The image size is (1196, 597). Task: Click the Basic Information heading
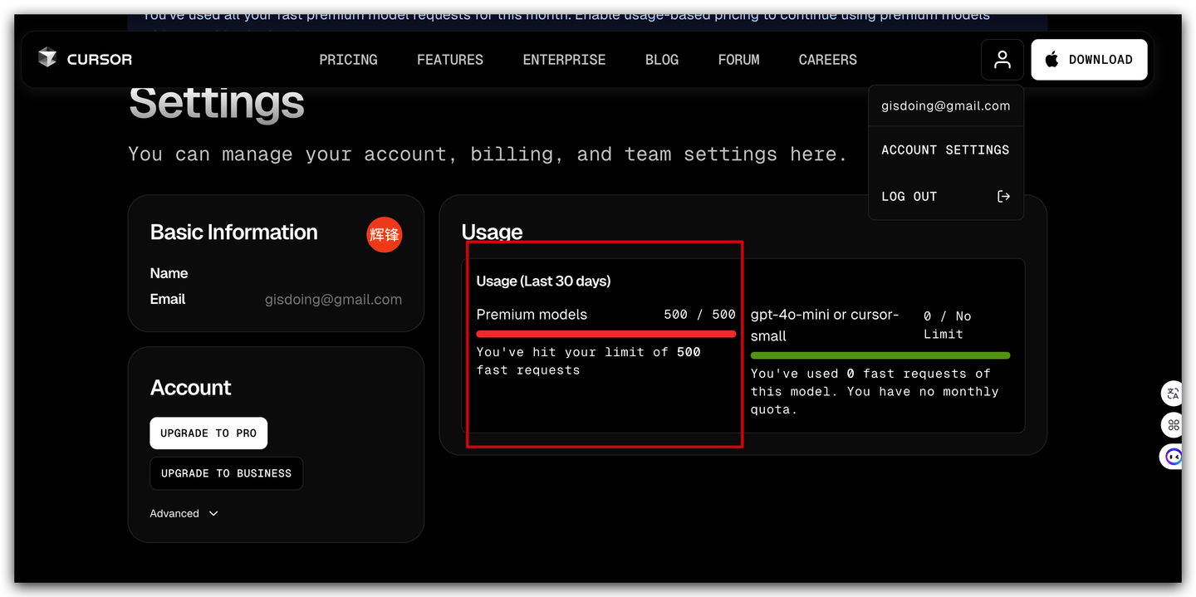(233, 232)
